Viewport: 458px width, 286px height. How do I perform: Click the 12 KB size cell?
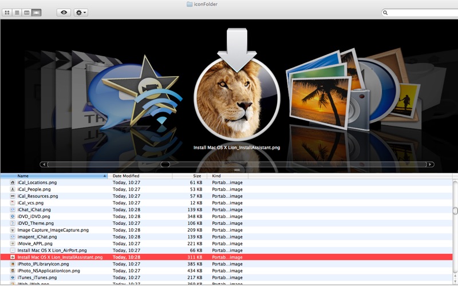(x=196, y=203)
